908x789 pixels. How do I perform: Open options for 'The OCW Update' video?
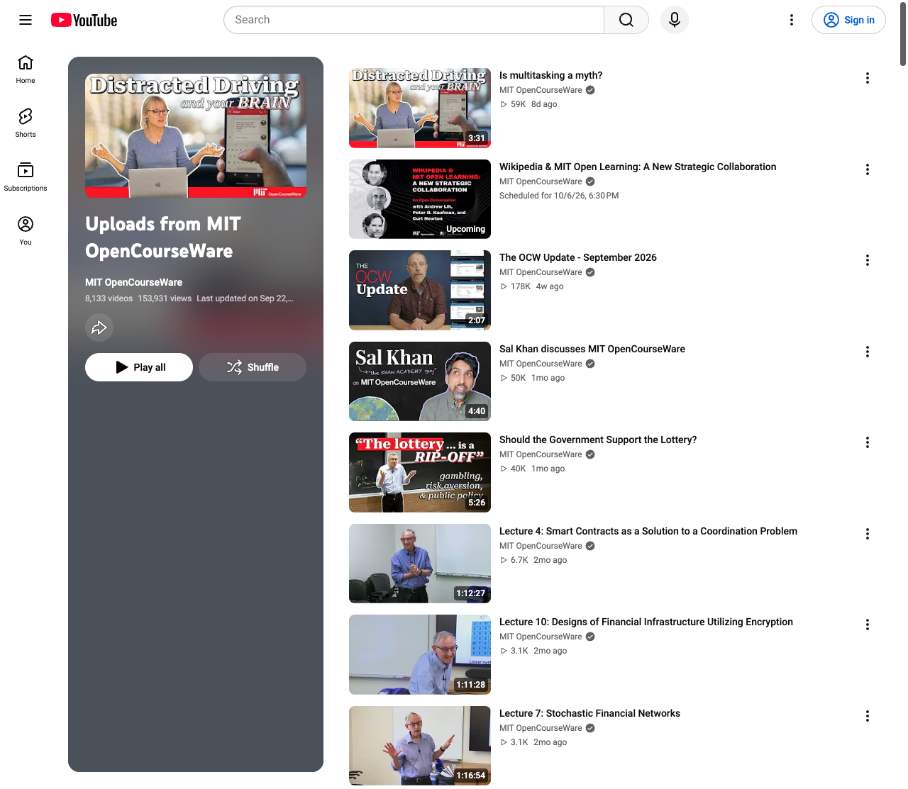click(868, 260)
